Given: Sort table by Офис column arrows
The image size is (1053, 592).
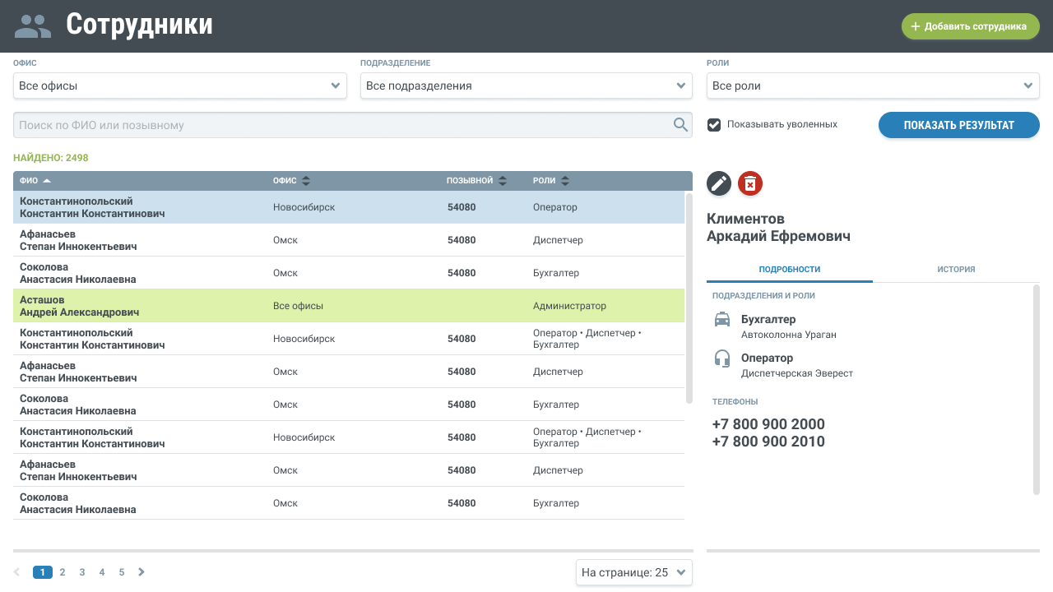Looking at the screenshot, I should (306, 181).
